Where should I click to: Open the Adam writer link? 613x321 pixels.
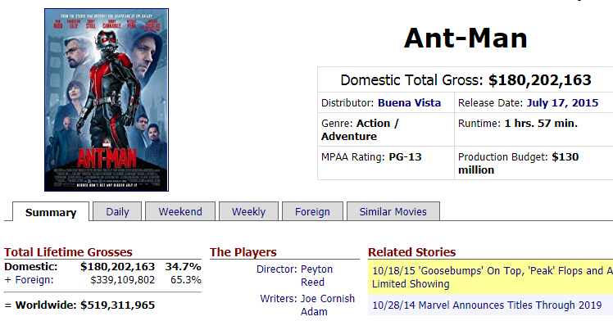point(314,312)
